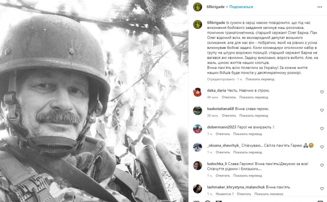Show translation for dobermann2023's comment

pos(247,134)
